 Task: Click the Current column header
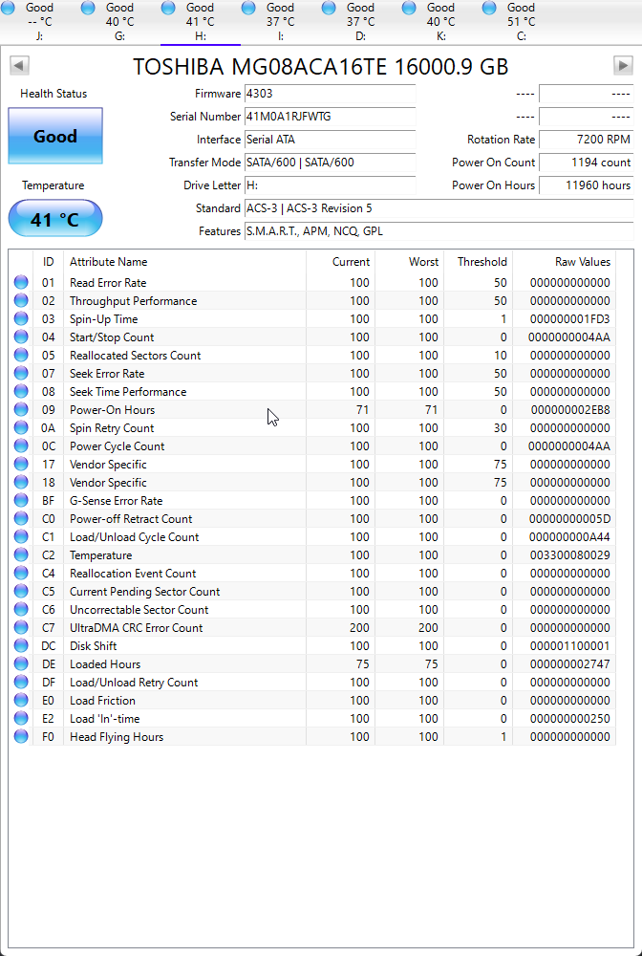pos(340,262)
